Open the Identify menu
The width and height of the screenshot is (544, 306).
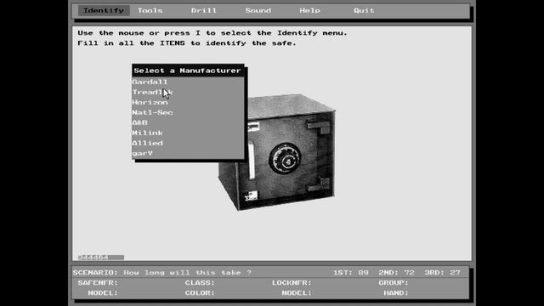tap(104, 10)
